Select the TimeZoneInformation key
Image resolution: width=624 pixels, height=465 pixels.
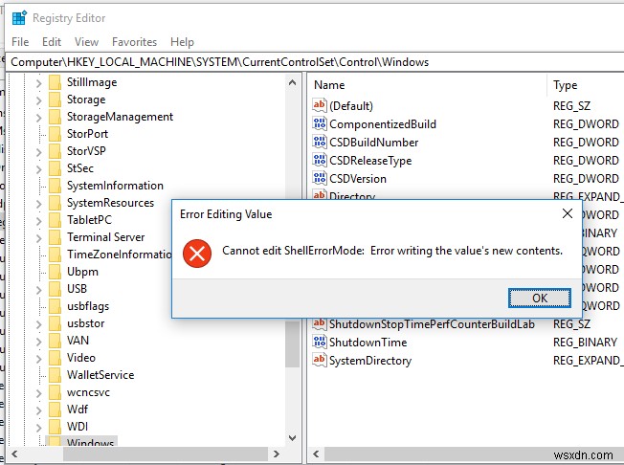119,255
